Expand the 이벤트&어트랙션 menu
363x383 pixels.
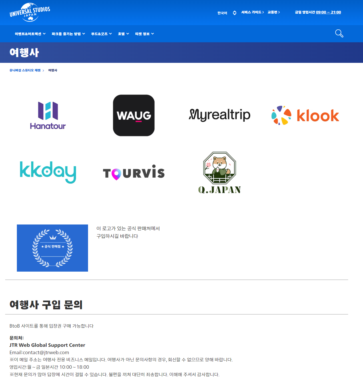(x=30, y=34)
